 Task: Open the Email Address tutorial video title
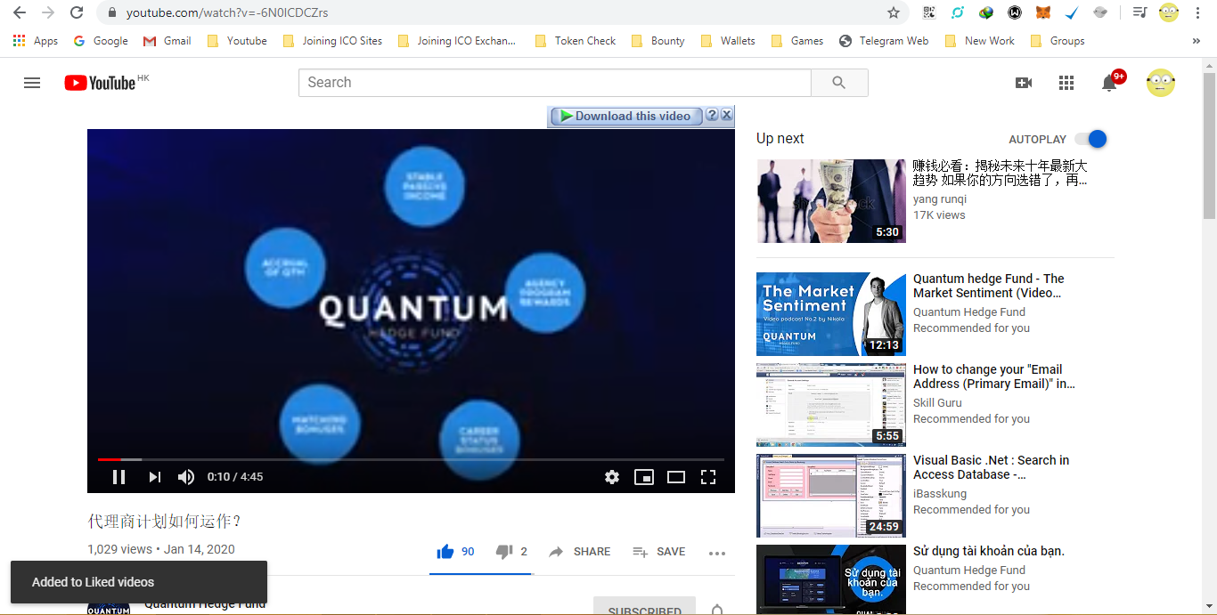(x=994, y=376)
